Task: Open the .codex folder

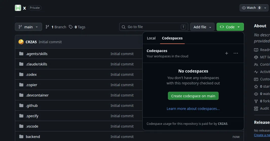Action: [31, 75]
